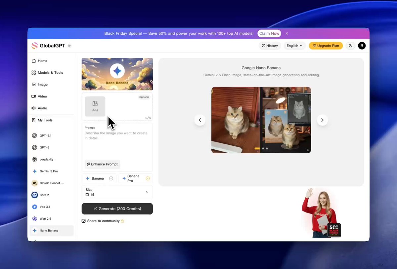Click the lock icon by Share to community
This screenshot has width=397, height=269.
pos(122,221)
